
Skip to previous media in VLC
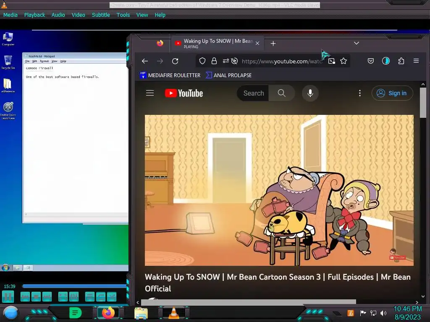pos(25,297)
